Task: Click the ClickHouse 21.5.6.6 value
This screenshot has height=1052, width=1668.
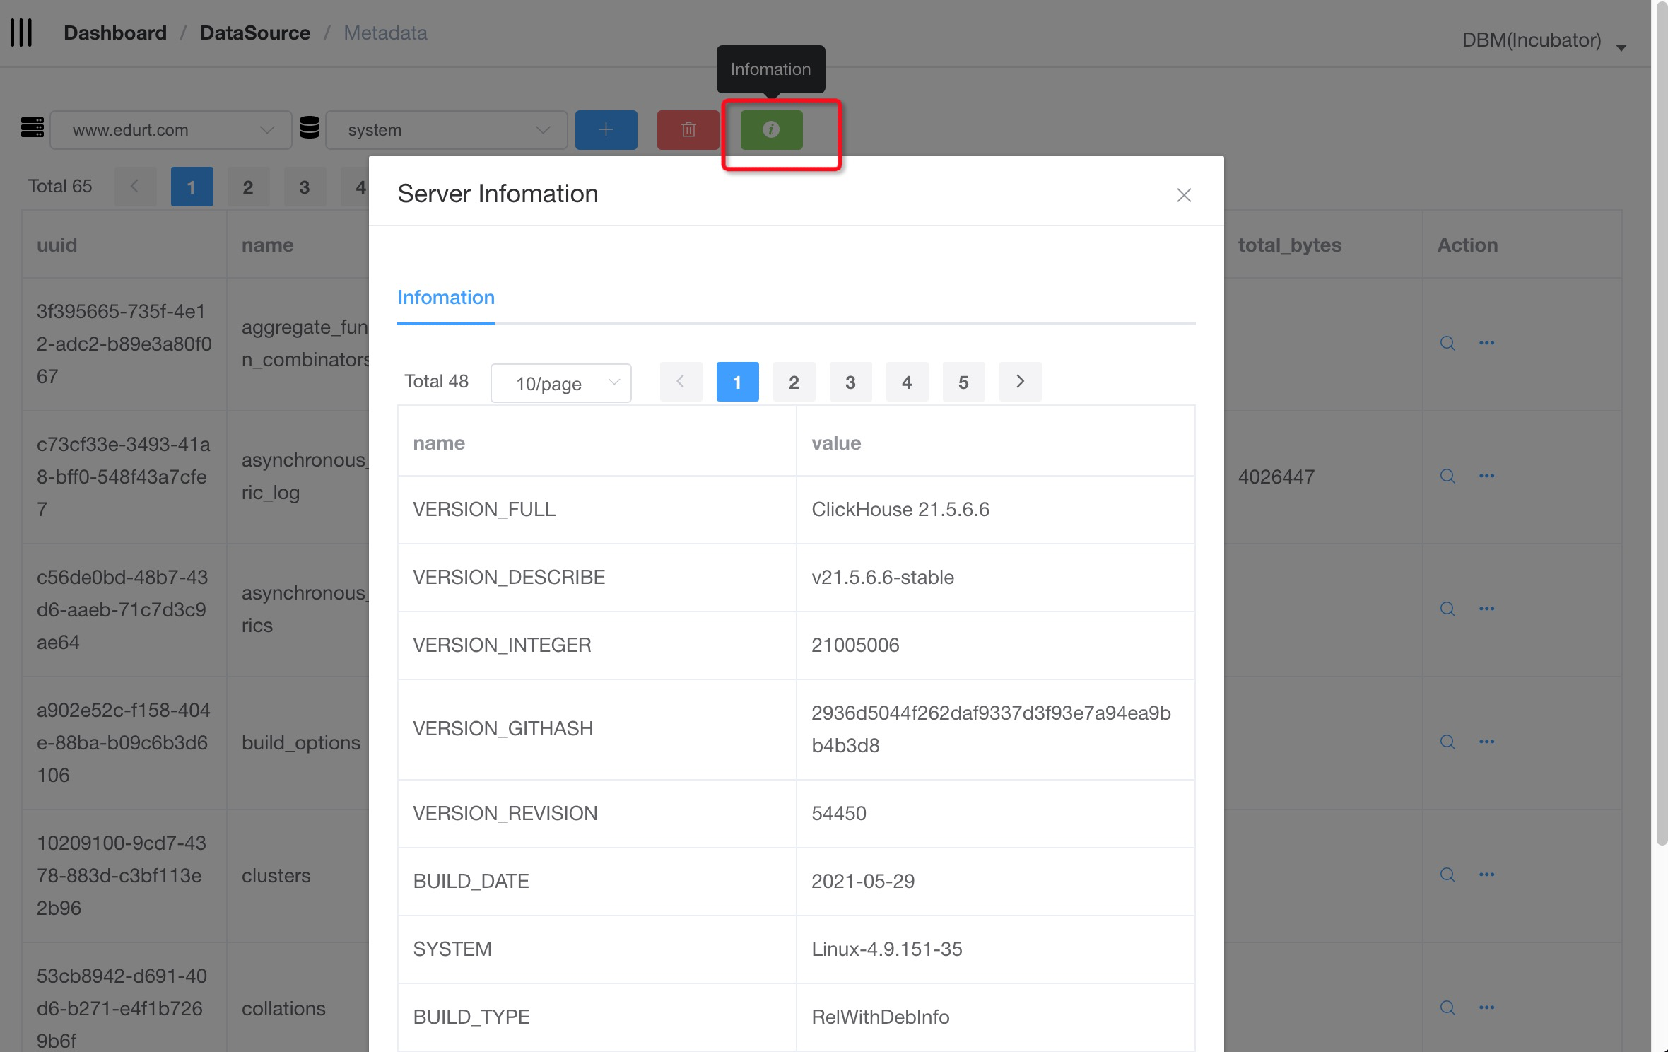Action: pos(900,510)
